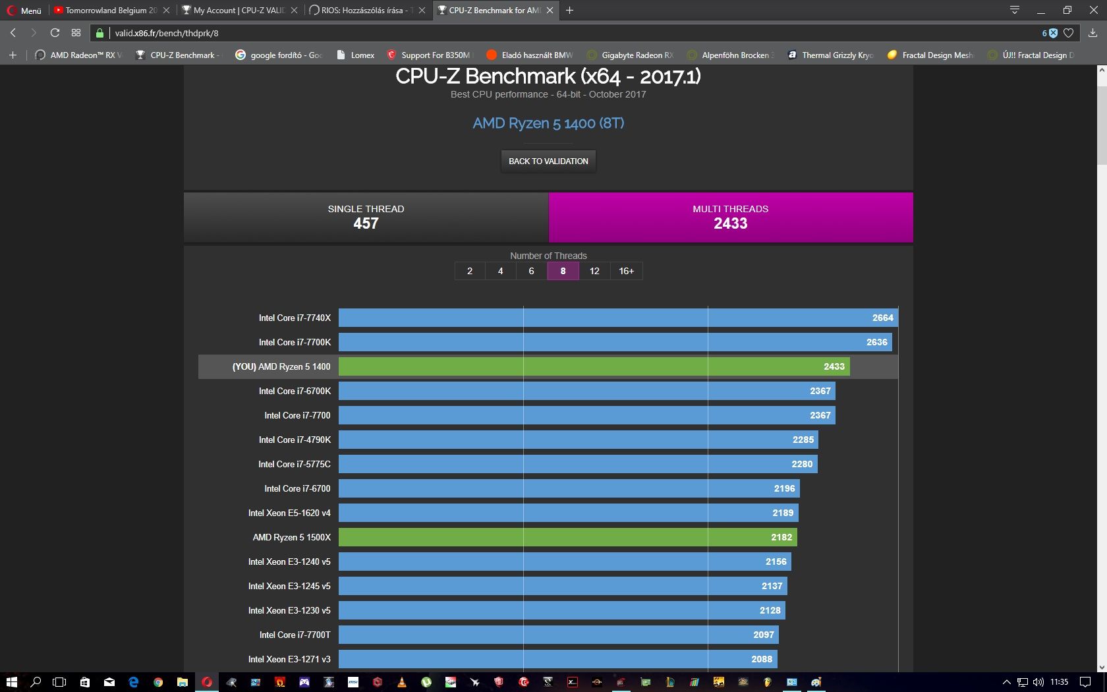Viewport: 1107px width, 692px height.
Task: Launch Google Chrome from the taskbar
Action: (x=158, y=682)
